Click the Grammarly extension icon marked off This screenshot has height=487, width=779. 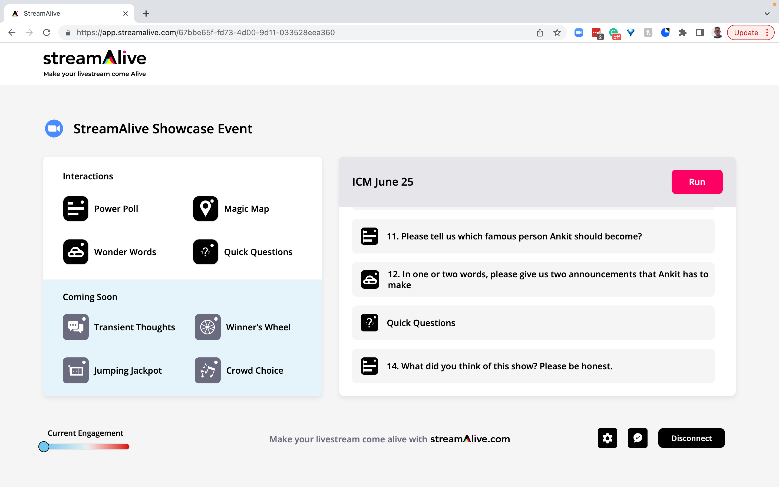615,33
